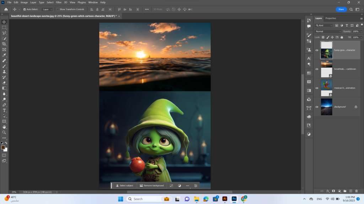Click the Windows taskbar Search box

pyautogui.click(x=149, y=199)
